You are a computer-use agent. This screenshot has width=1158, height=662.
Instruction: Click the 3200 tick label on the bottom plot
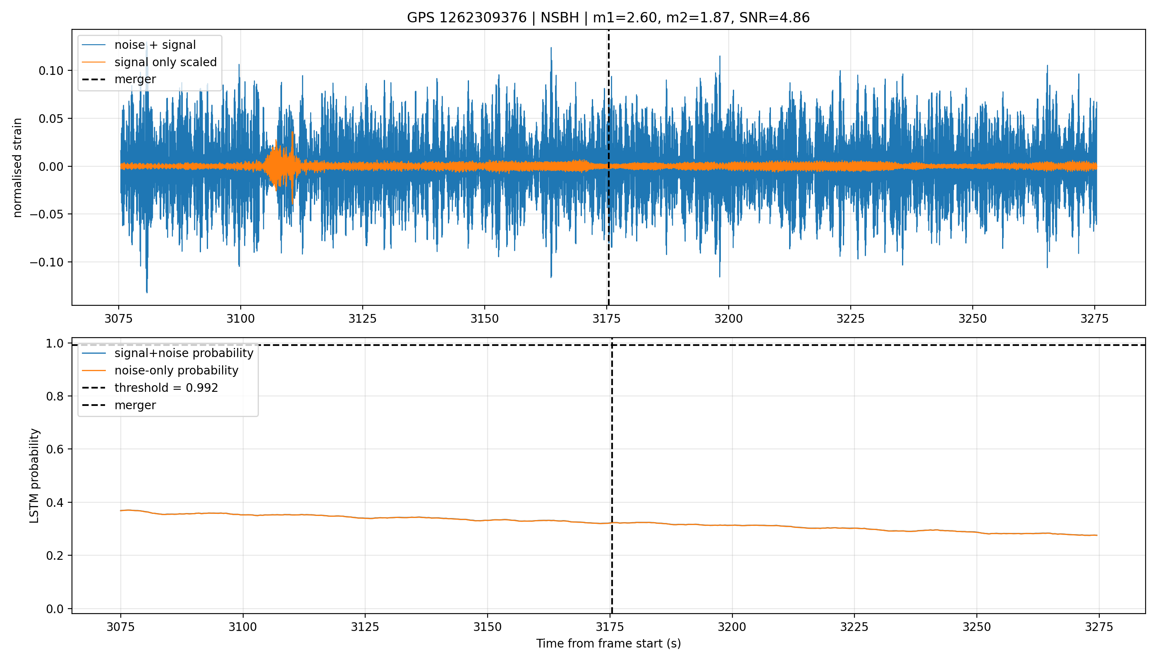pos(732,627)
